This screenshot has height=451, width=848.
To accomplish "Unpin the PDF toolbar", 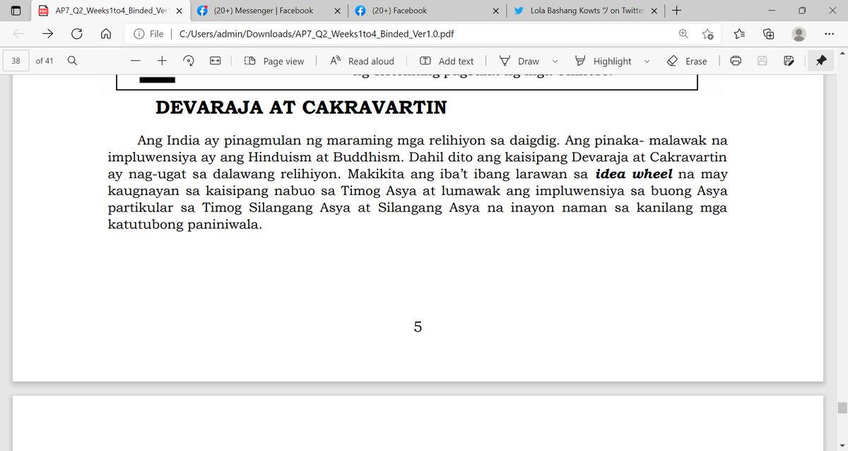I will pos(820,61).
